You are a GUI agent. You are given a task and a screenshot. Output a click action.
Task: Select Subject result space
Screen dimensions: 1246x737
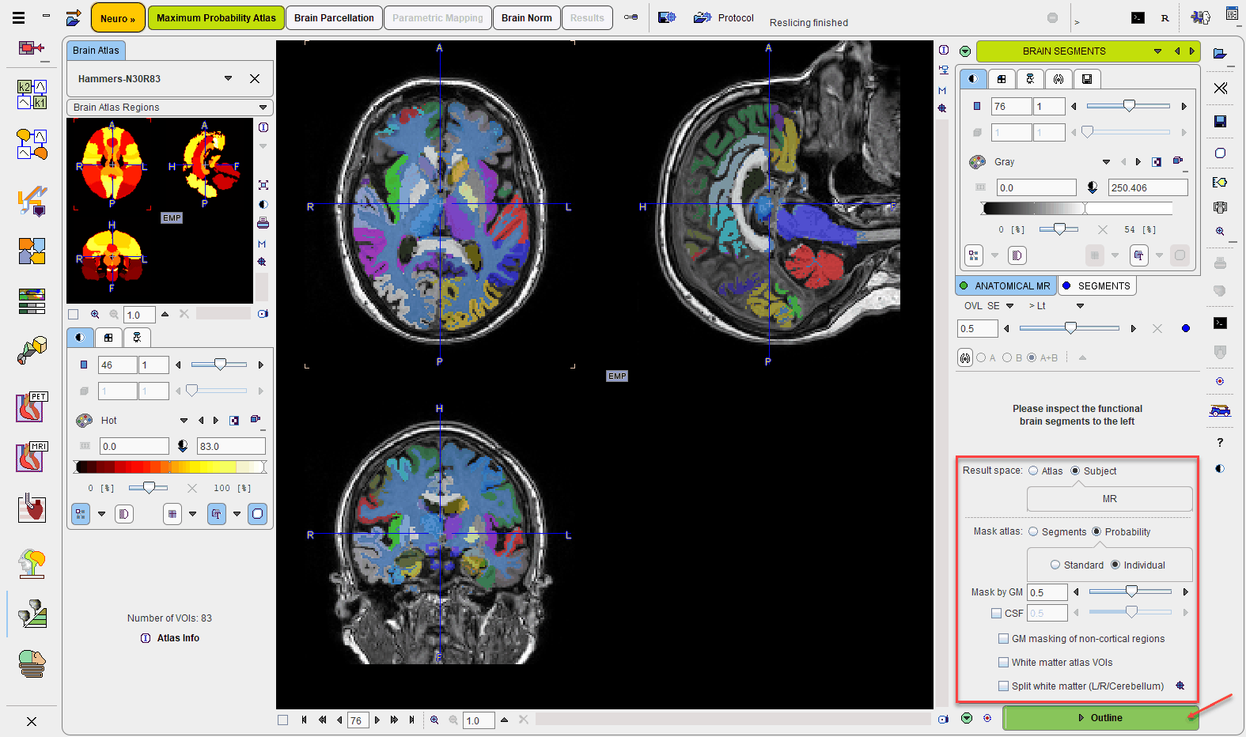click(1075, 471)
